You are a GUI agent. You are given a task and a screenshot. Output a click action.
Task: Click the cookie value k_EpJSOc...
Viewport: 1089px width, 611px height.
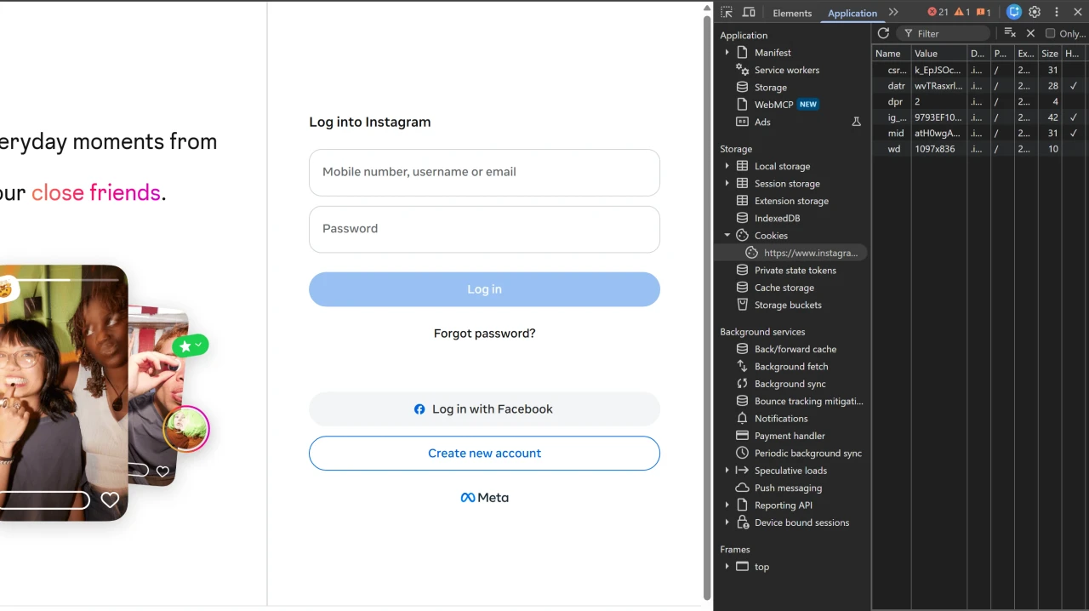(938, 71)
